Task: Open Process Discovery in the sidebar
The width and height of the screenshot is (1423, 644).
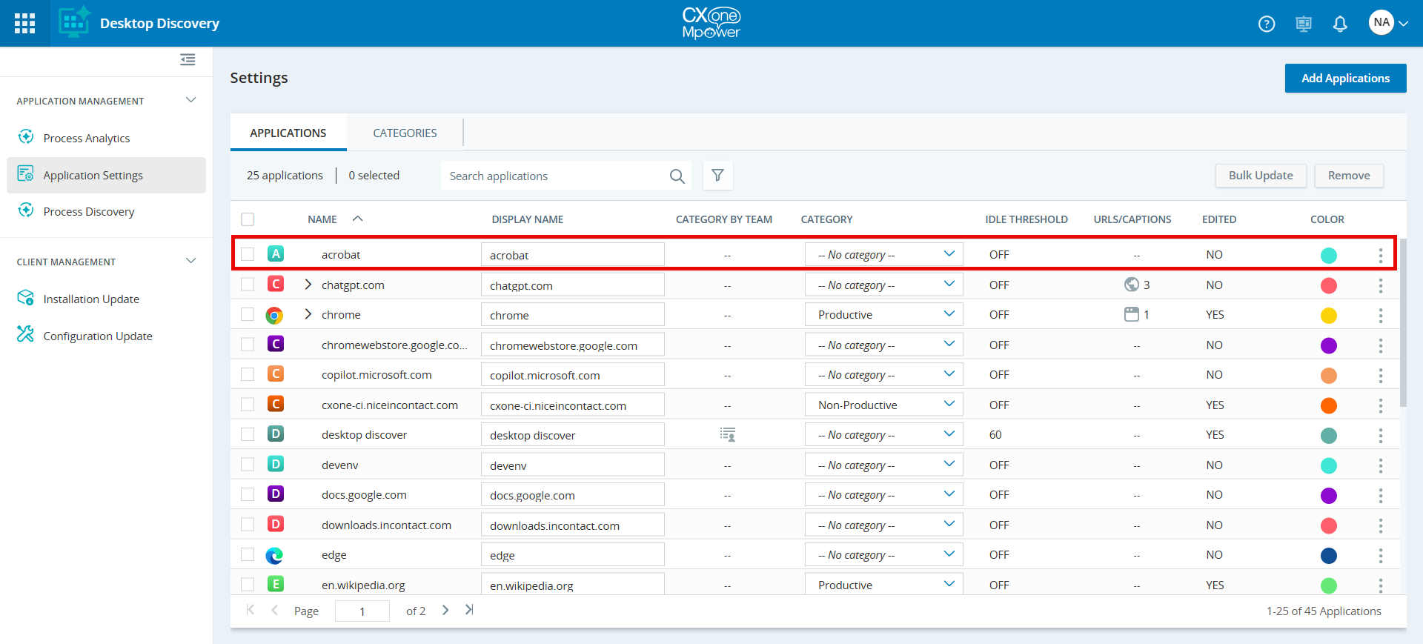Action: 89,212
